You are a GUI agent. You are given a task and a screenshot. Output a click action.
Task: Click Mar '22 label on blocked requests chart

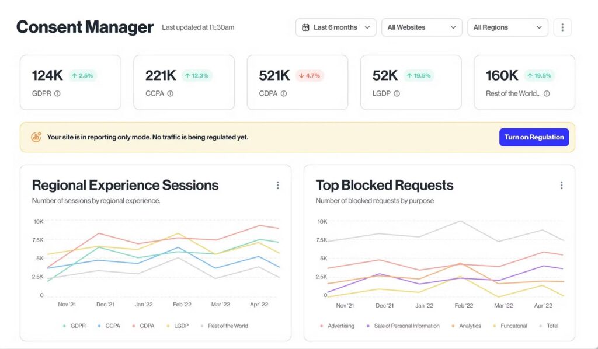pos(503,306)
